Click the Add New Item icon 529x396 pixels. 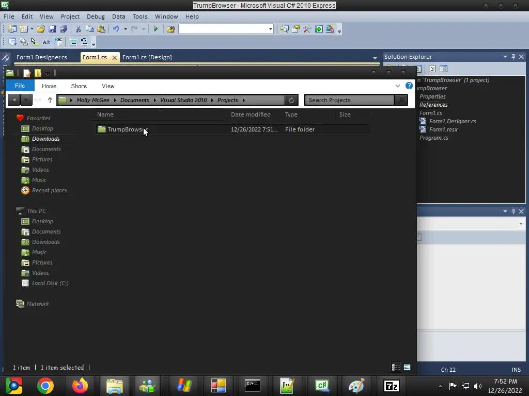coord(24,29)
